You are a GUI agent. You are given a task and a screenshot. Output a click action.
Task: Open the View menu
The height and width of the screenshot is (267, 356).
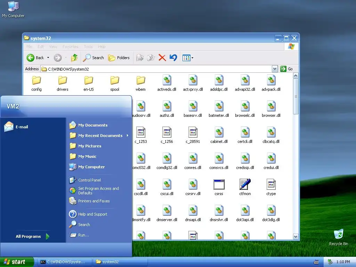53,47
